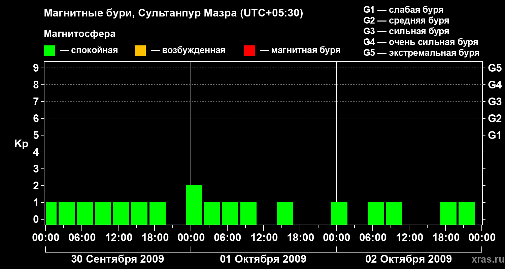Click the '— магнитная буря' legend label

click(x=300, y=51)
